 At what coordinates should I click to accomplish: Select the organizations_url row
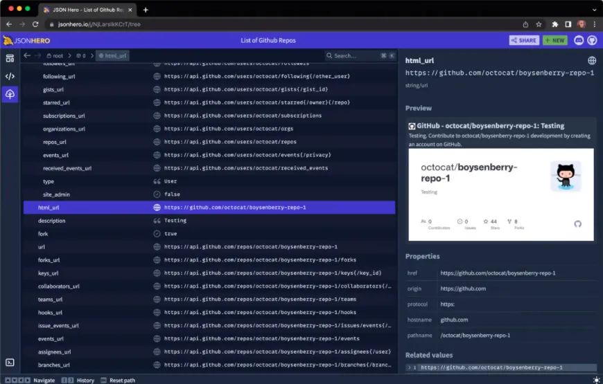[x=209, y=129]
